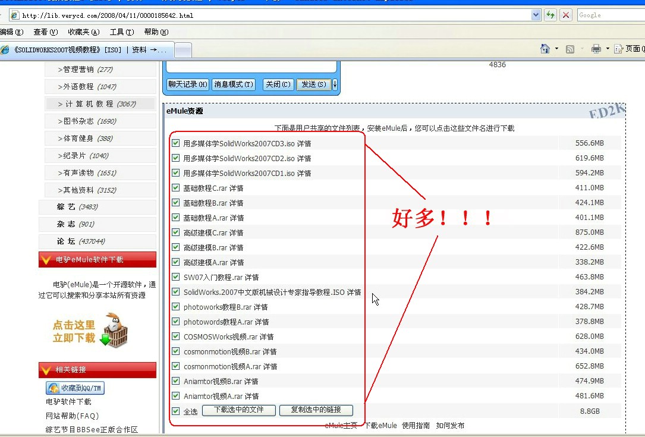Open the Home page icon
Viewport: 645px width, 437px height.
(x=545, y=49)
